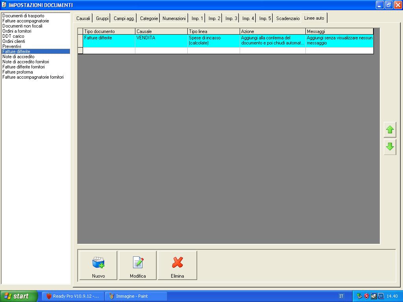Open the Gruppi tab
This screenshot has width=403, height=302.
point(102,18)
